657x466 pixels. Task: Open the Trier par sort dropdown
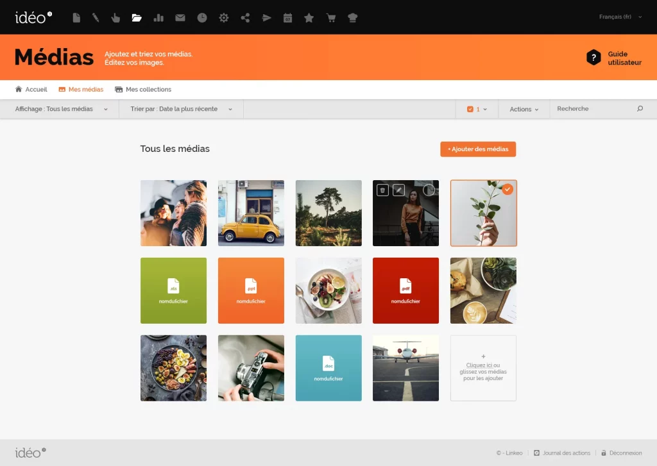[x=180, y=109]
